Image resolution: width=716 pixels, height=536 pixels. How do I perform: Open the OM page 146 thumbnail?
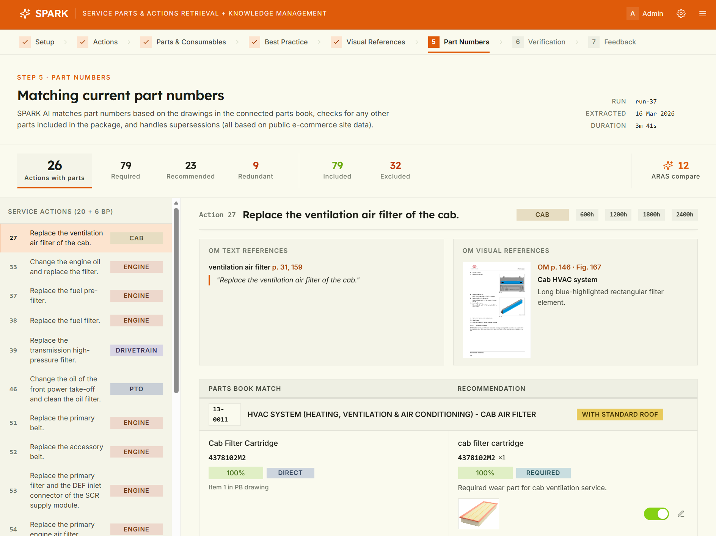(x=497, y=310)
